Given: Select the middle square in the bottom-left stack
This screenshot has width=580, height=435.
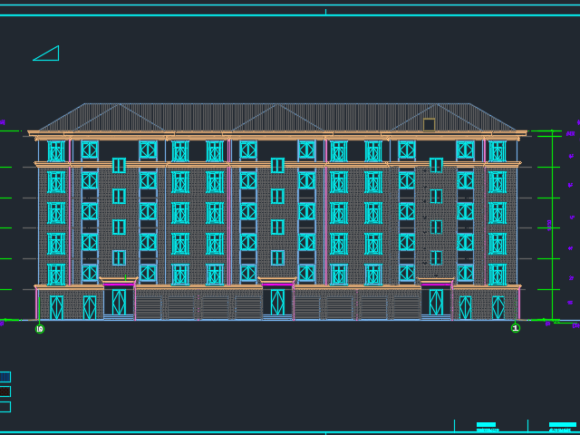Looking at the screenshot, I should click(5, 391).
